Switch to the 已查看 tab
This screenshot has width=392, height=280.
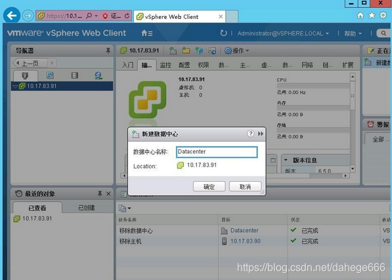[37, 208]
